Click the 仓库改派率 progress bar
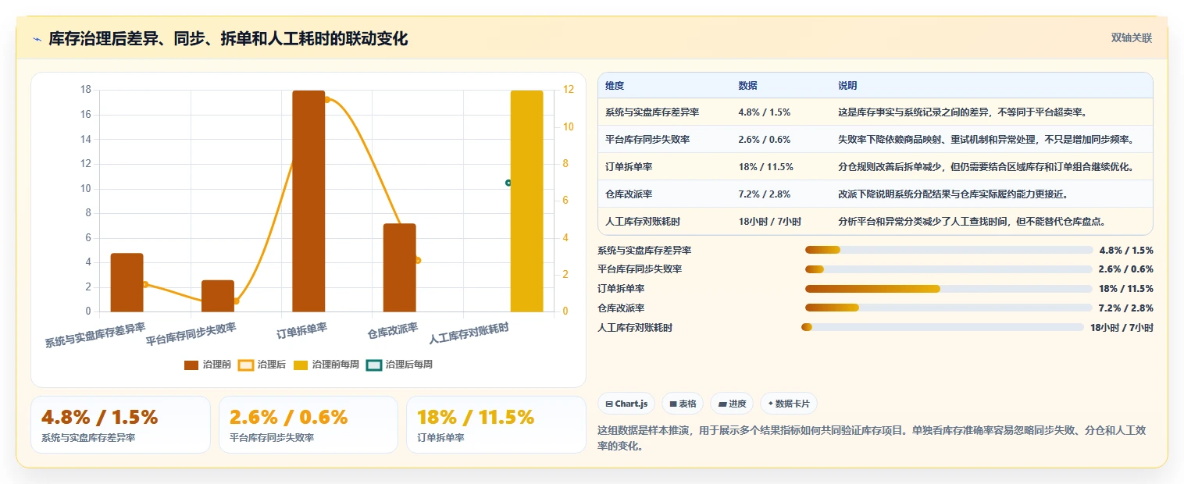 point(949,308)
